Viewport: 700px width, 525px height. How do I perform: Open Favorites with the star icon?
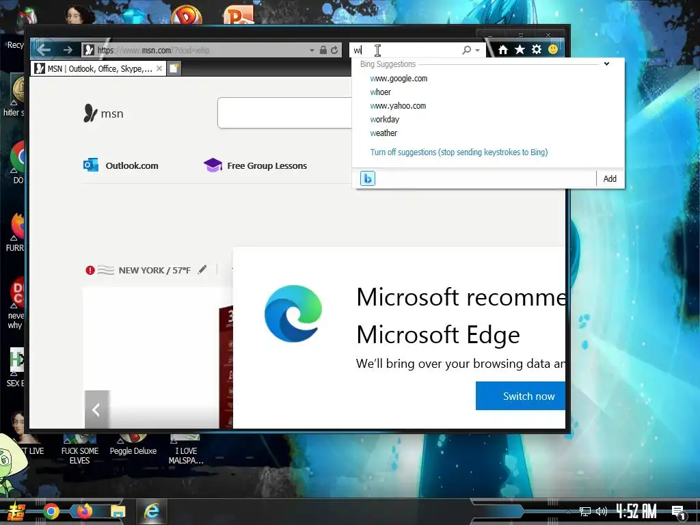520,49
